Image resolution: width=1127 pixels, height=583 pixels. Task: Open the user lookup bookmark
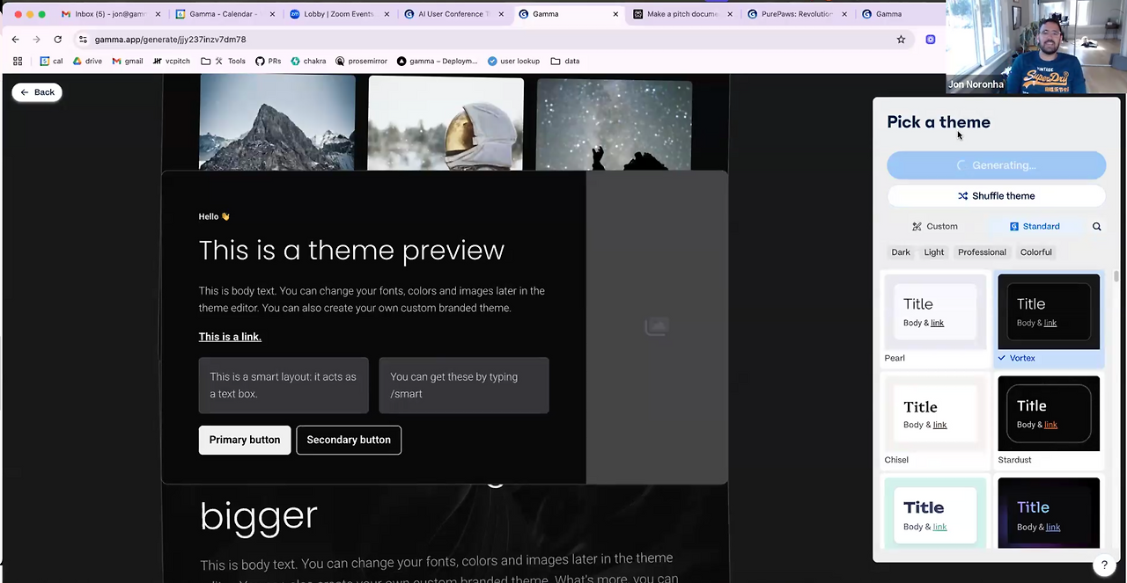coord(513,62)
